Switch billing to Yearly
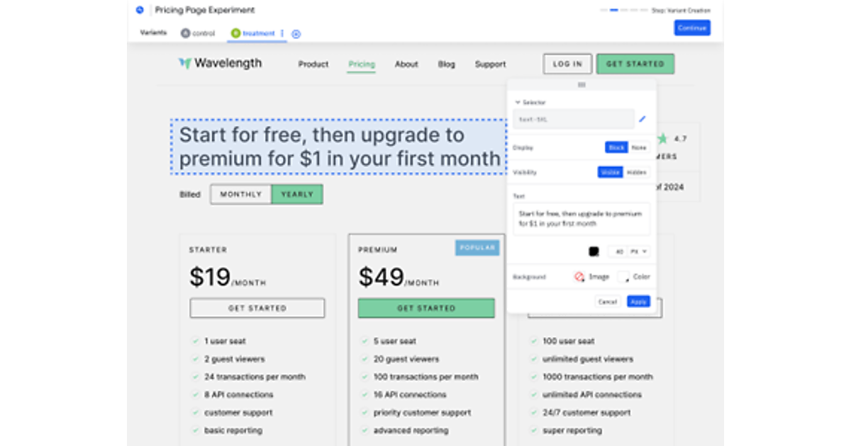Screen dimensions: 851x446 coord(297,195)
